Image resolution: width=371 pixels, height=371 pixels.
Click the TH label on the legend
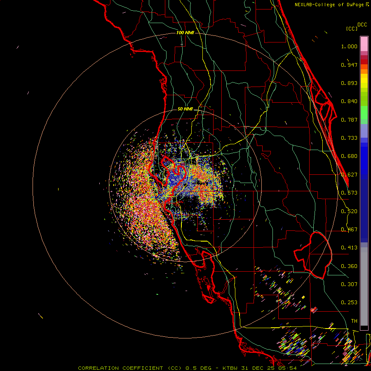coord(354,321)
